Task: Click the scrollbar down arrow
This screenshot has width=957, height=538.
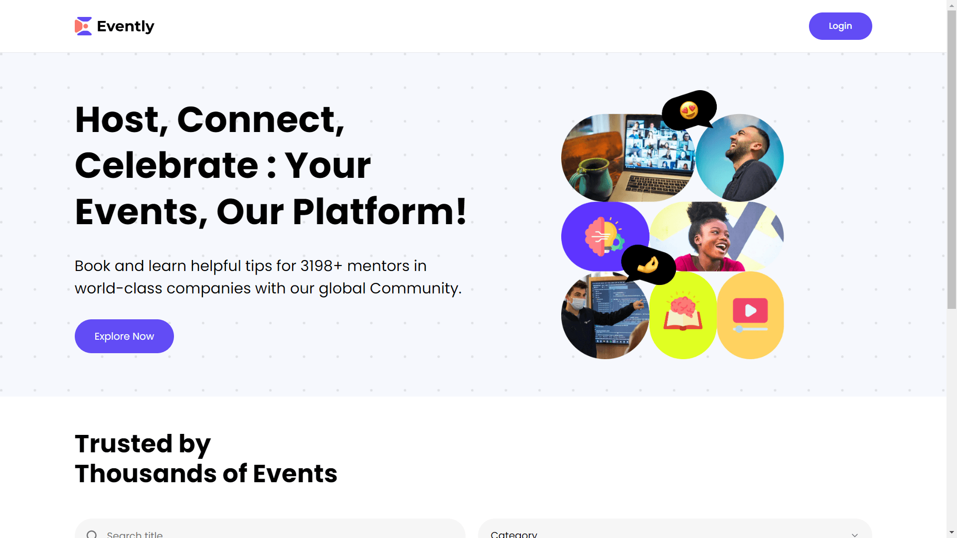Action: coord(952,533)
